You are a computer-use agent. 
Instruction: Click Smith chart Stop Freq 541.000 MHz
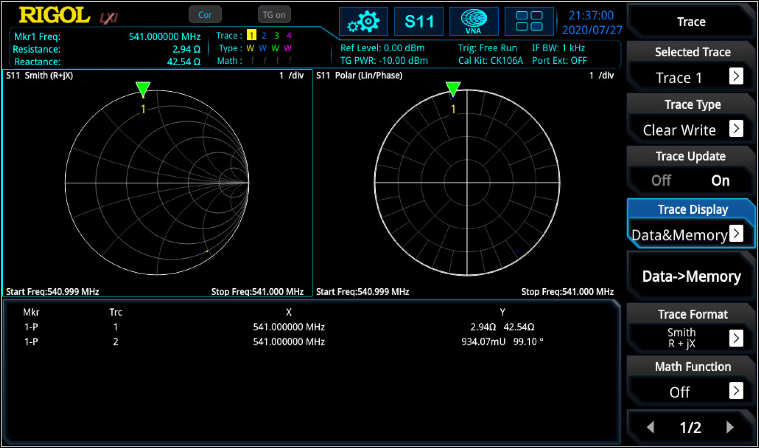click(x=257, y=291)
